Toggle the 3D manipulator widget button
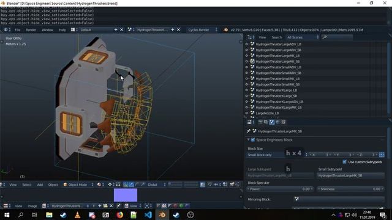 pos(126,185)
